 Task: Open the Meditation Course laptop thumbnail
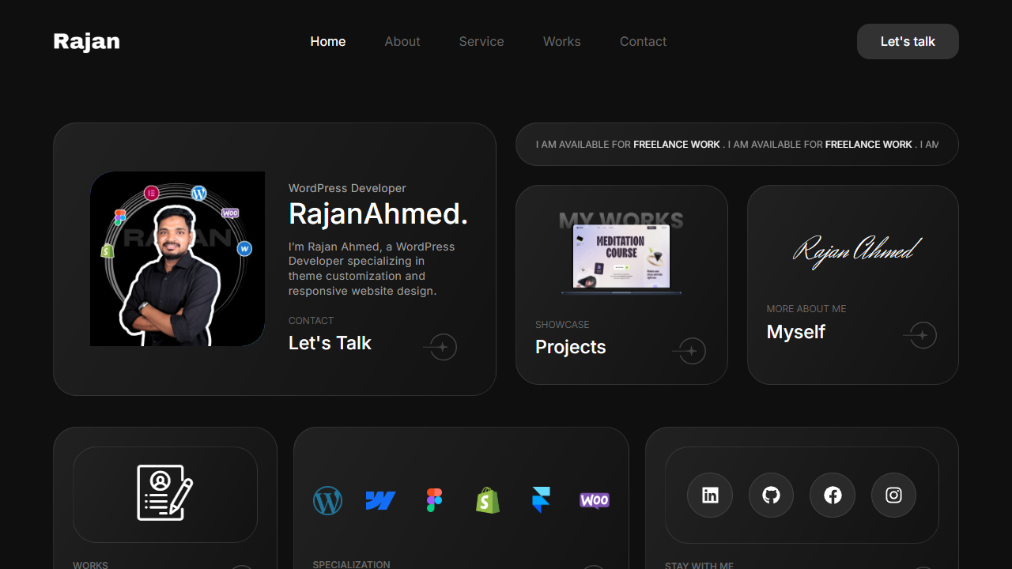[x=621, y=258]
